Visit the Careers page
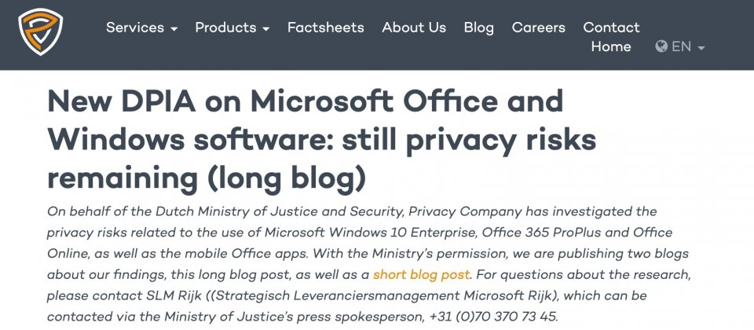Image resolution: width=754 pixels, height=330 pixels. click(538, 27)
